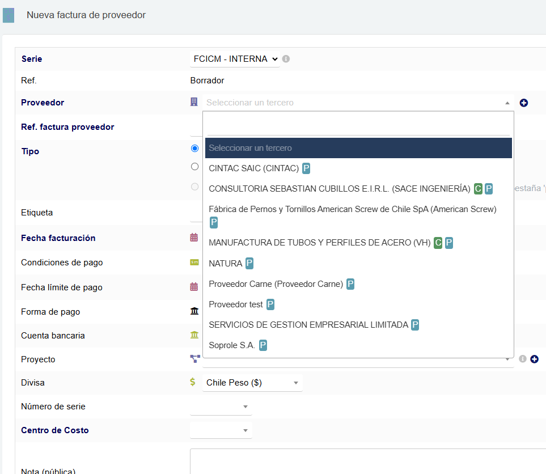Select the first Tipo radio button
Screen dimensions: 546x474
pos(195,148)
